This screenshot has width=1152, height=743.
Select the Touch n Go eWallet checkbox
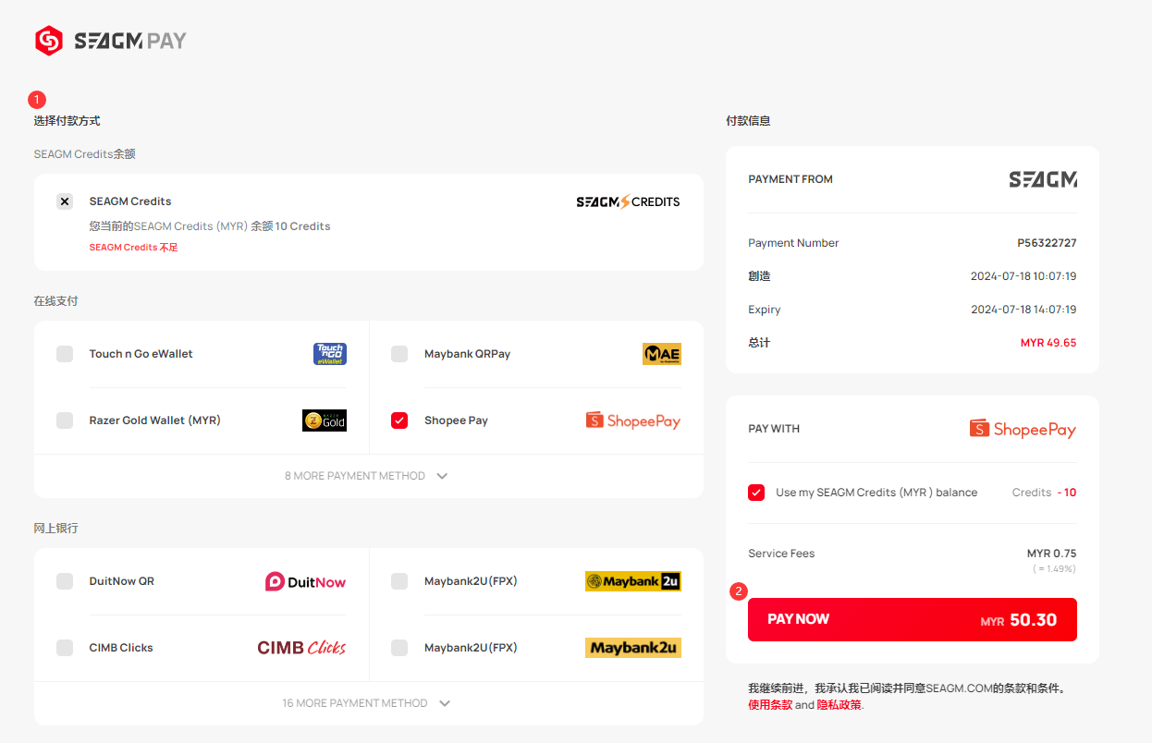coord(65,354)
